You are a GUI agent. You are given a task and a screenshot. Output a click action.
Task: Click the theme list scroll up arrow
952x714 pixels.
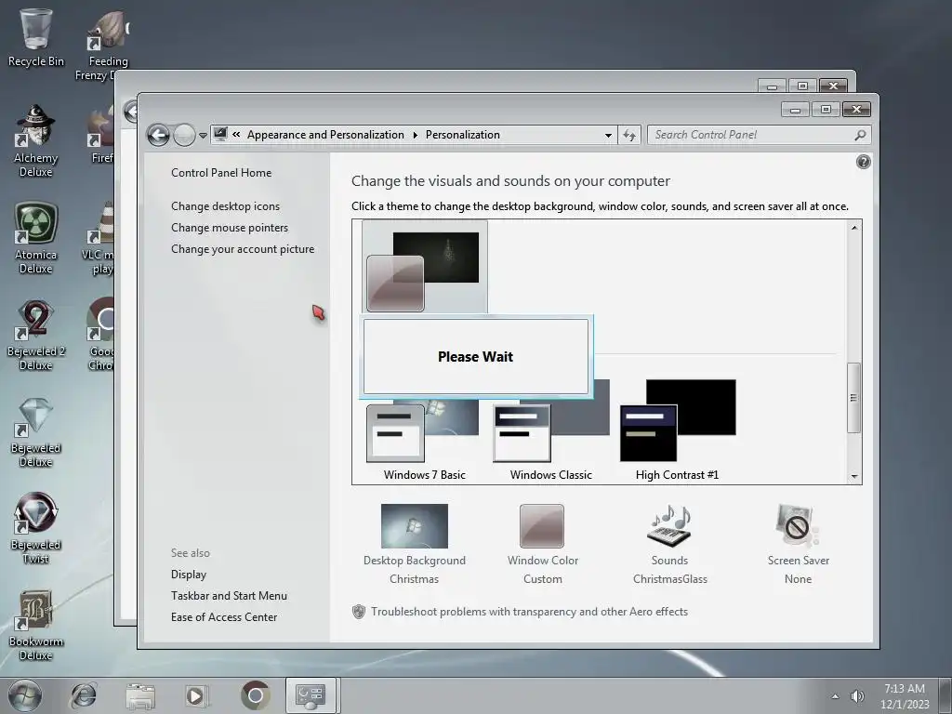tap(854, 228)
